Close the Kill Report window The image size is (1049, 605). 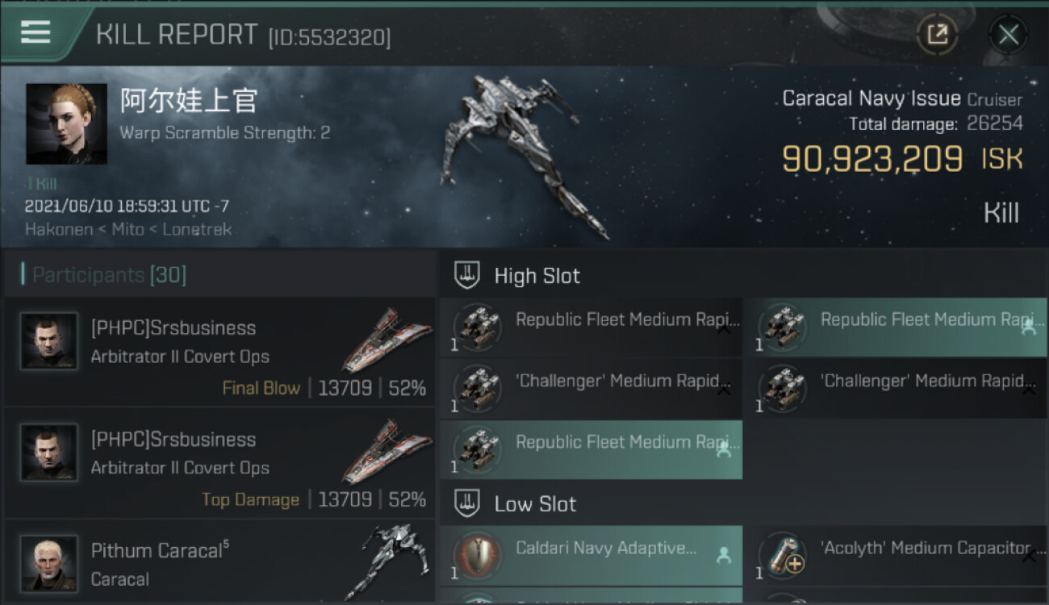click(1008, 34)
